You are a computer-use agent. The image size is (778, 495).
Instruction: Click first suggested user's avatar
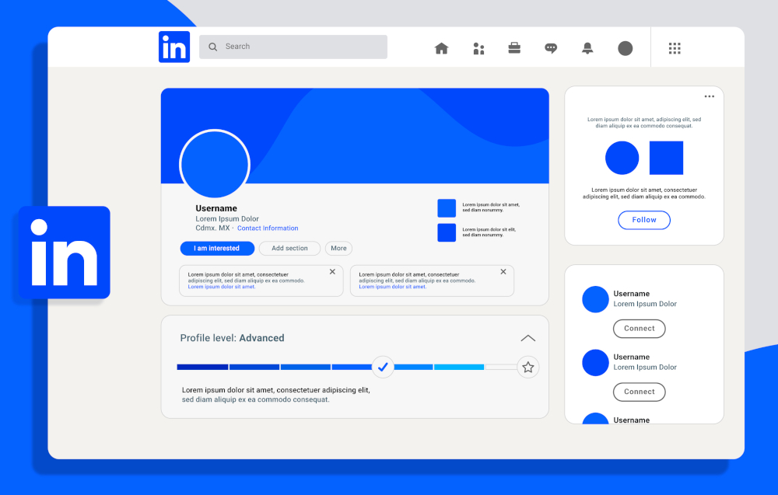click(x=595, y=299)
